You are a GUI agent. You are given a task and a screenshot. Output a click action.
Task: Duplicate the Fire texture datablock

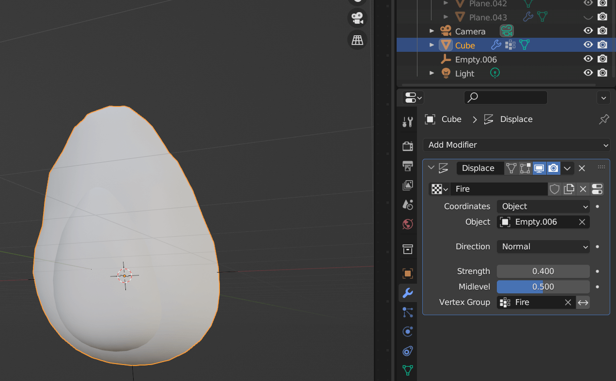[569, 189]
